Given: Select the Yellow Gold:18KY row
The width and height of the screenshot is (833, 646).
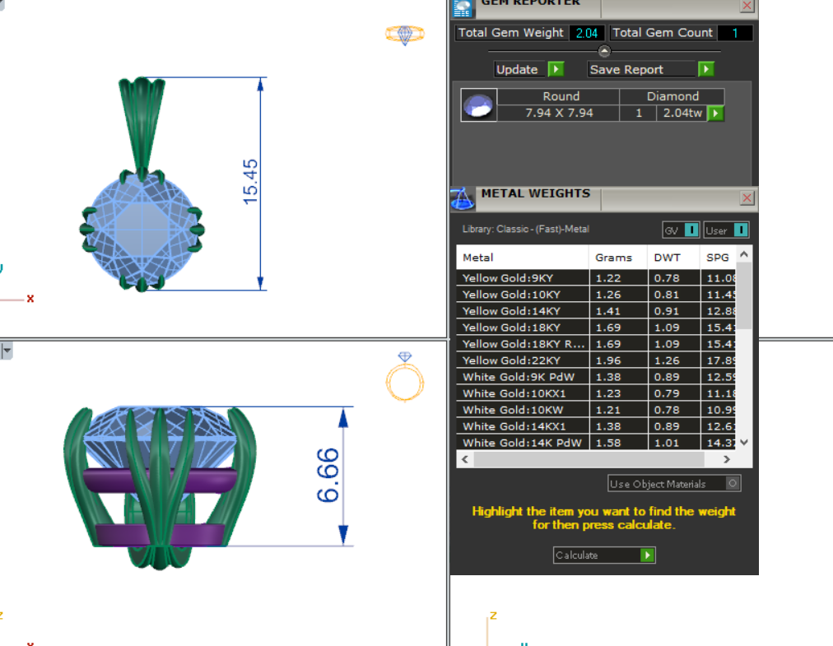Looking at the screenshot, I should pos(523,328).
